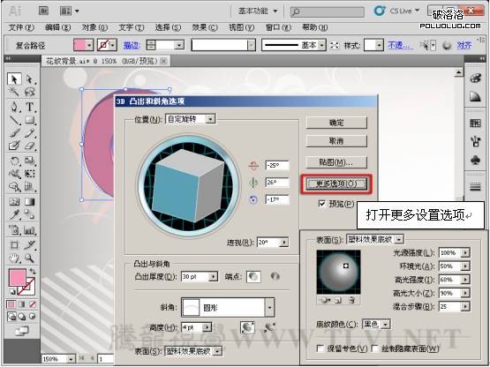Select the Magic Wand tool

click(x=14, y=92)
